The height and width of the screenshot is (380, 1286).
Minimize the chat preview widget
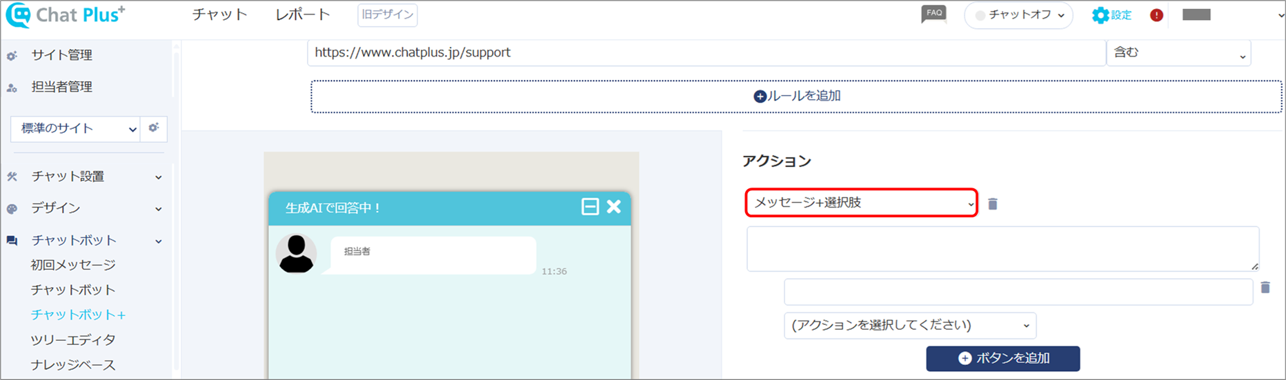pyautogui.click(x=590, y=206)
